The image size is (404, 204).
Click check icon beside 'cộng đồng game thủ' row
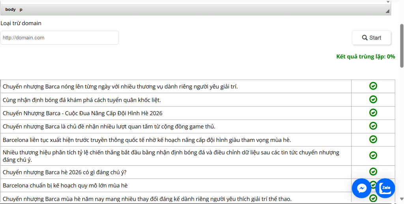pyautogui.click(x=373, y=126)
